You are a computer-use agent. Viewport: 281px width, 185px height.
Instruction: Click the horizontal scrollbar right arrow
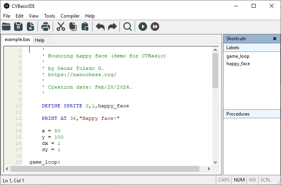pos(208,169)
